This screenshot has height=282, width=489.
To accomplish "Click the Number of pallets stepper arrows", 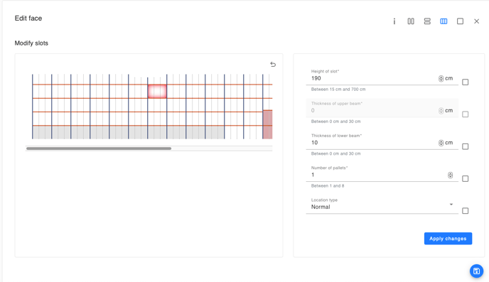I will click(x=450, y=175).
